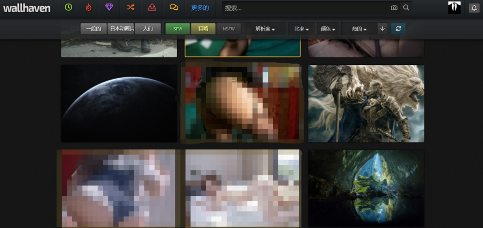
Task: Open the armored warrior with lion thumbnail
Action: point(366,104)
